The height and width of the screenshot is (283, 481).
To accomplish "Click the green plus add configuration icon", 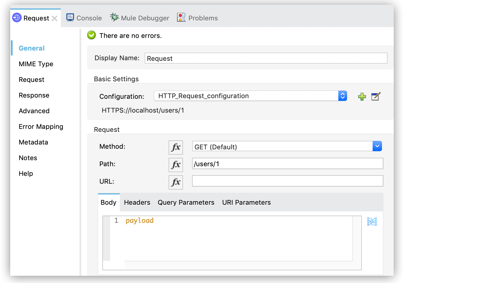I will pos(362,97).
